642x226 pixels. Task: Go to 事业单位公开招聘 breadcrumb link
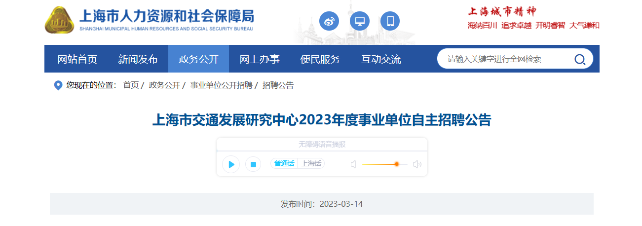coord(221,85)
